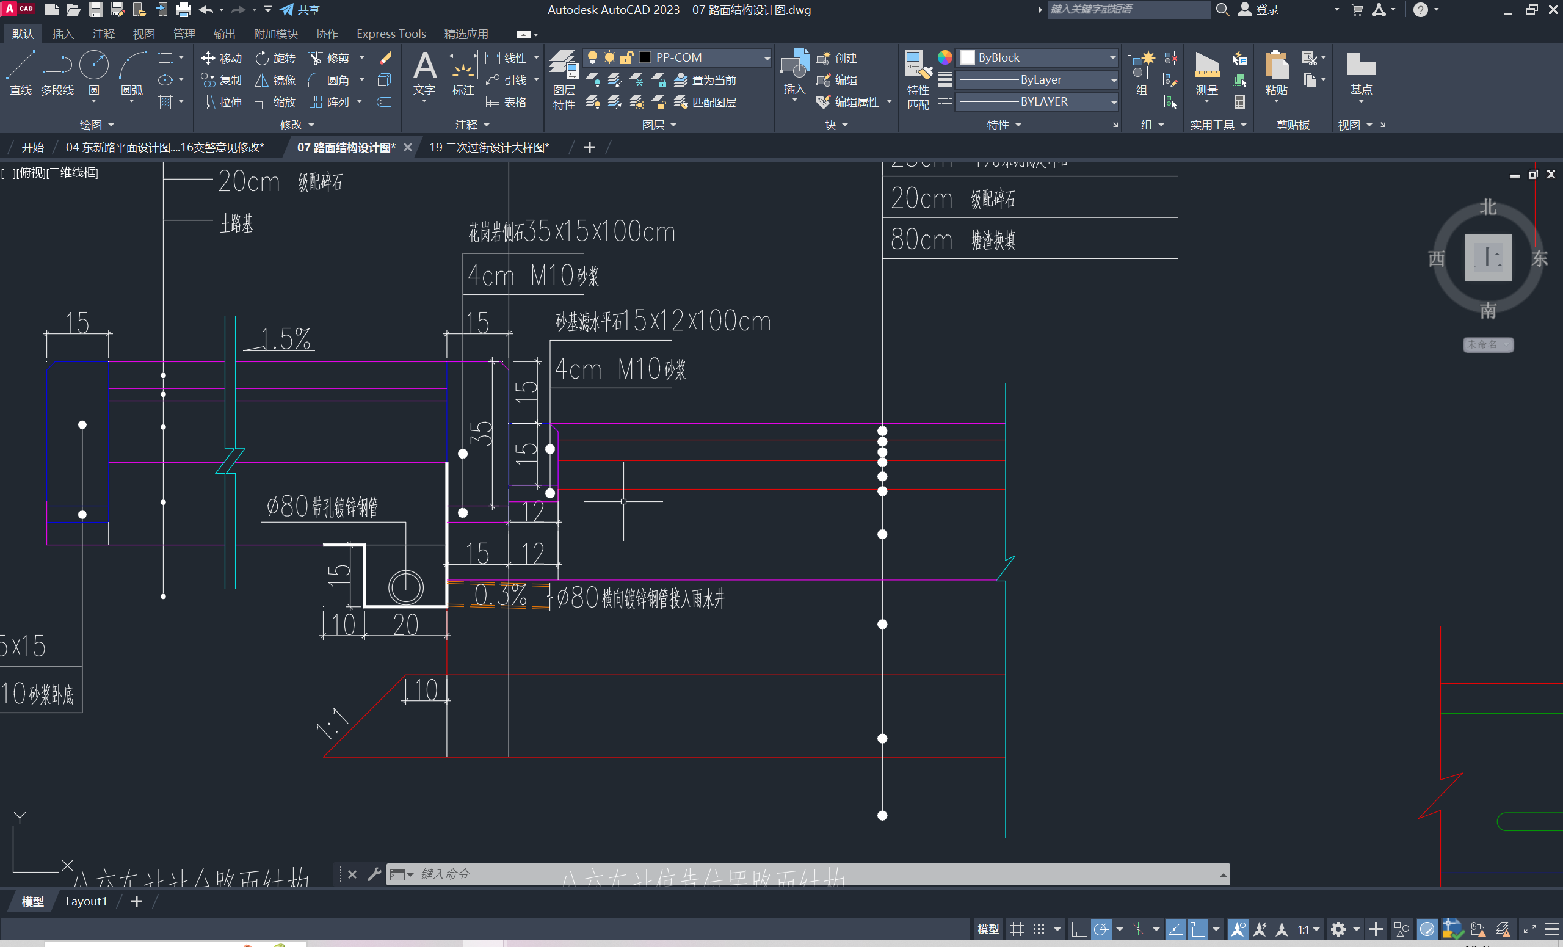
Task: Click the object color wheel icon
Action: (945, 58)
